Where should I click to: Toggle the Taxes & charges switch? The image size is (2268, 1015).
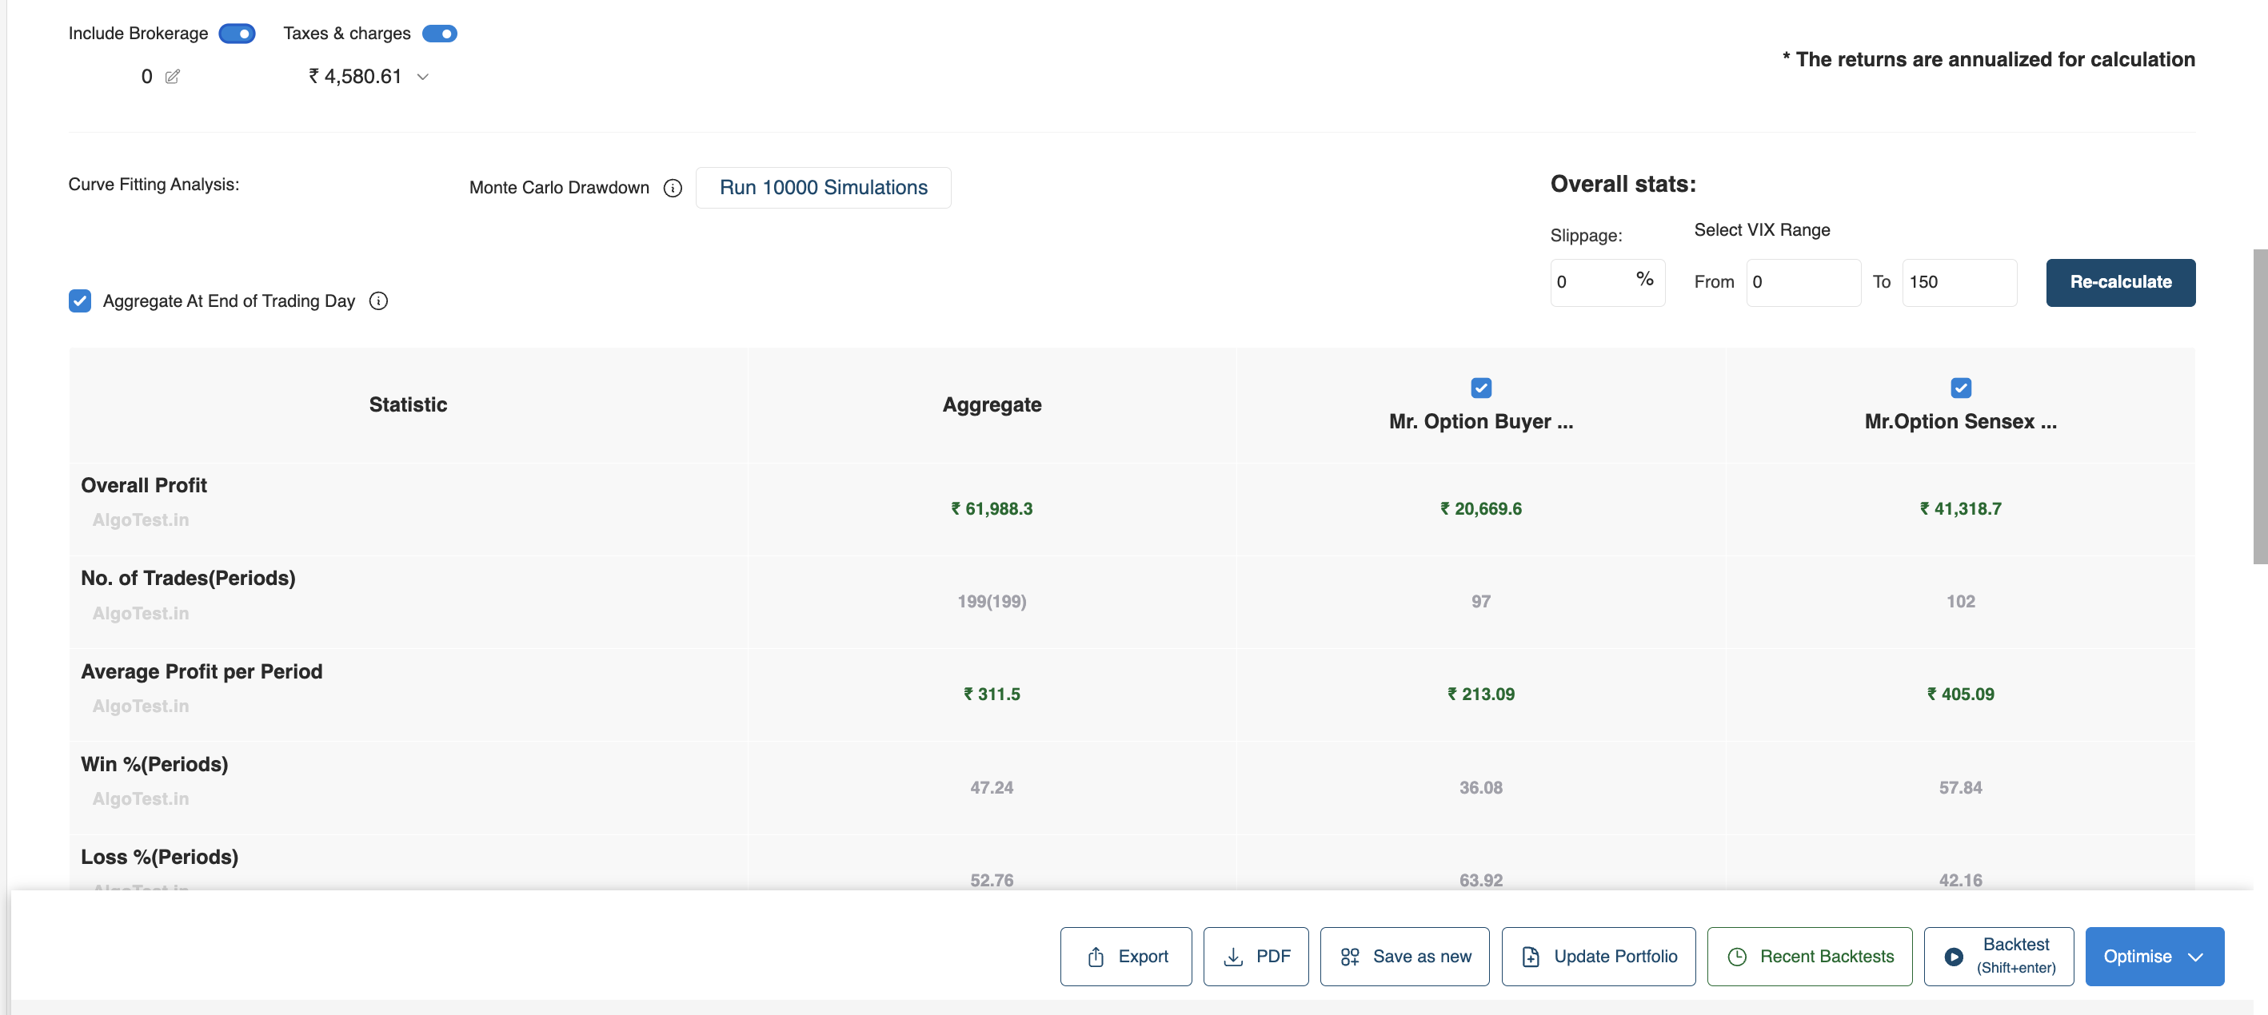pos(439,34)
